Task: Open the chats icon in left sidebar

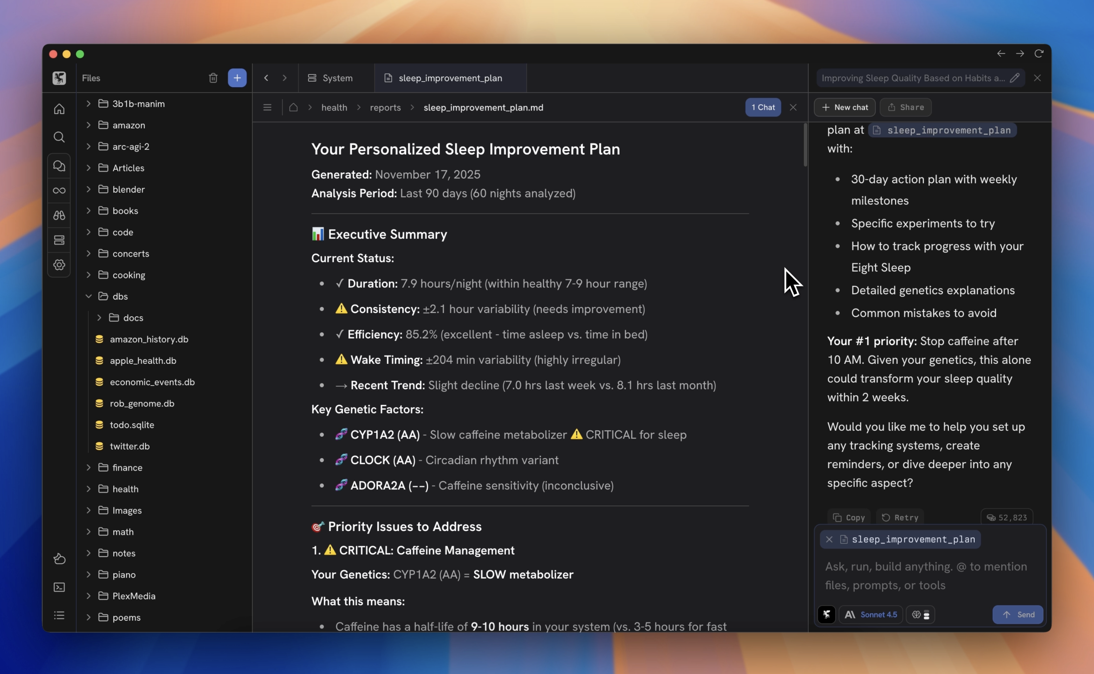Action: point(59,166)
